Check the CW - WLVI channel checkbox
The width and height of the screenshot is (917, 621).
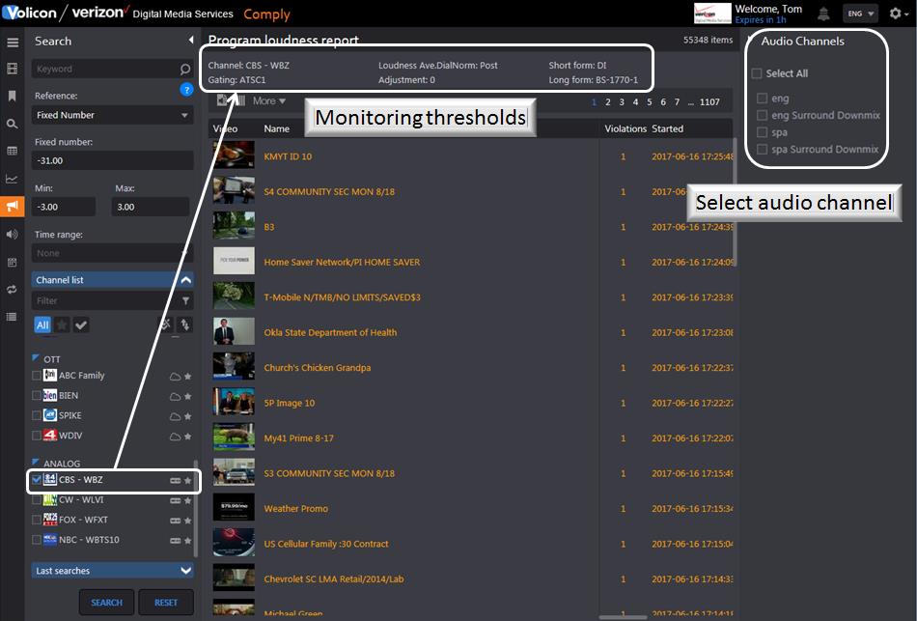[37, 499]
